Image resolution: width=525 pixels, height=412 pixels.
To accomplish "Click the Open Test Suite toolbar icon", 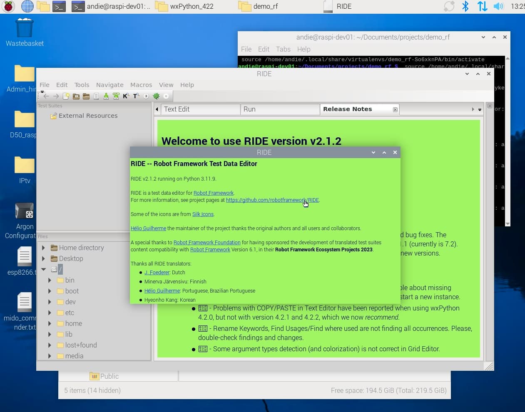I will (x=76, y=96).
